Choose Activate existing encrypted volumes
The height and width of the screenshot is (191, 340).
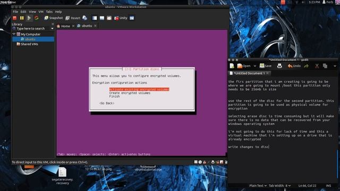coord(139,90)
